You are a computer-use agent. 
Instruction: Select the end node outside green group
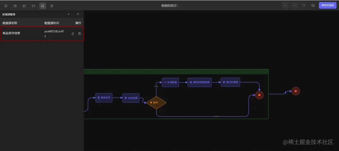296,91
